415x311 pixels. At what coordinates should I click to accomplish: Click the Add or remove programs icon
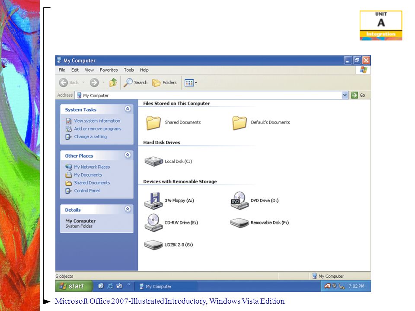point(69,129)
